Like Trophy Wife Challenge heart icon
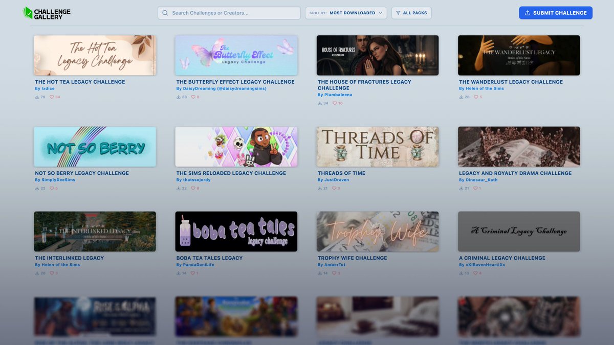The image size is (614, 345). [x=334, y=273]
